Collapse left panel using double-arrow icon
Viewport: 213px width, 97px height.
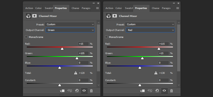tap(94, 3)
